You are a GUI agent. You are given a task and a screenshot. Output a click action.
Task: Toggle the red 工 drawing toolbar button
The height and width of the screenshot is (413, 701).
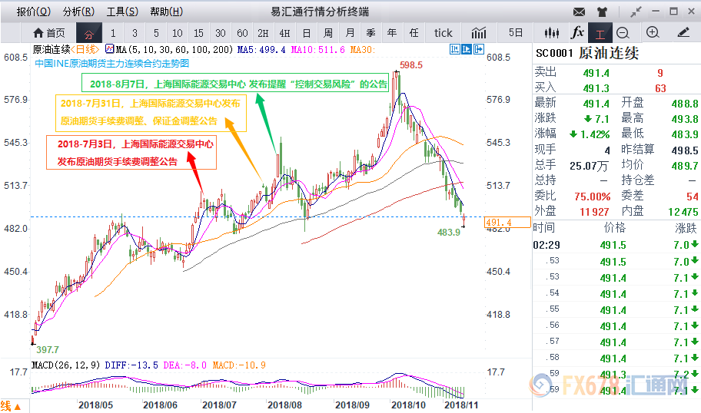coord(600,33)
